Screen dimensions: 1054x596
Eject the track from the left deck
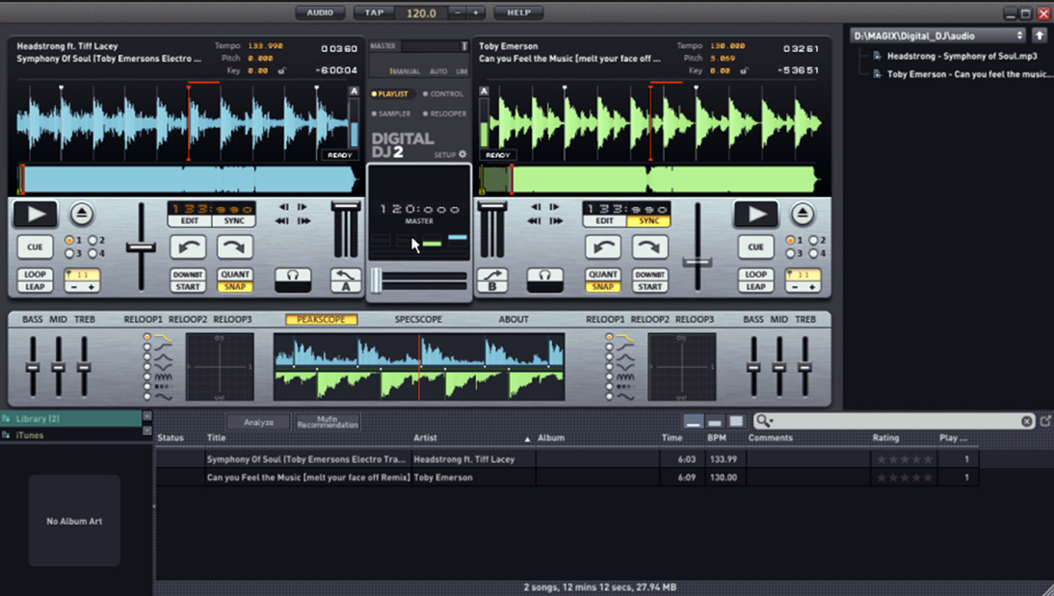81,215
